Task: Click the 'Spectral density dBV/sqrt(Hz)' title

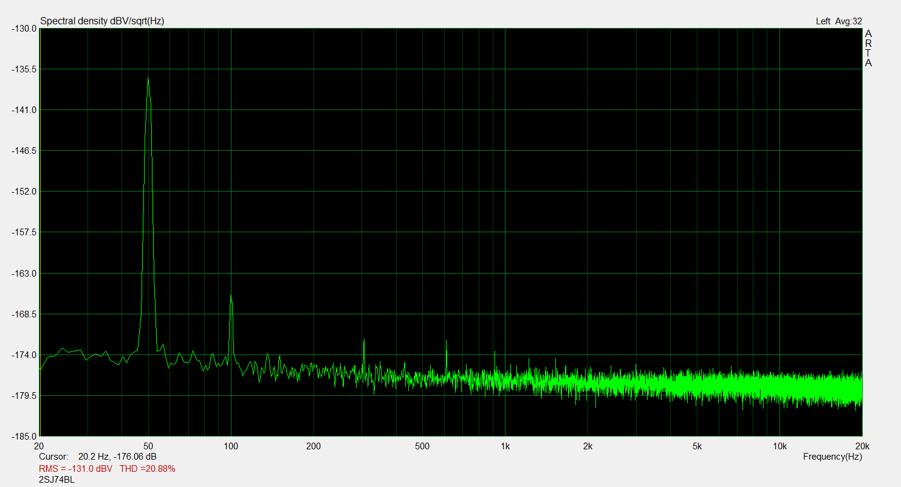Action: pyautogui.click(x=102, y=21)
